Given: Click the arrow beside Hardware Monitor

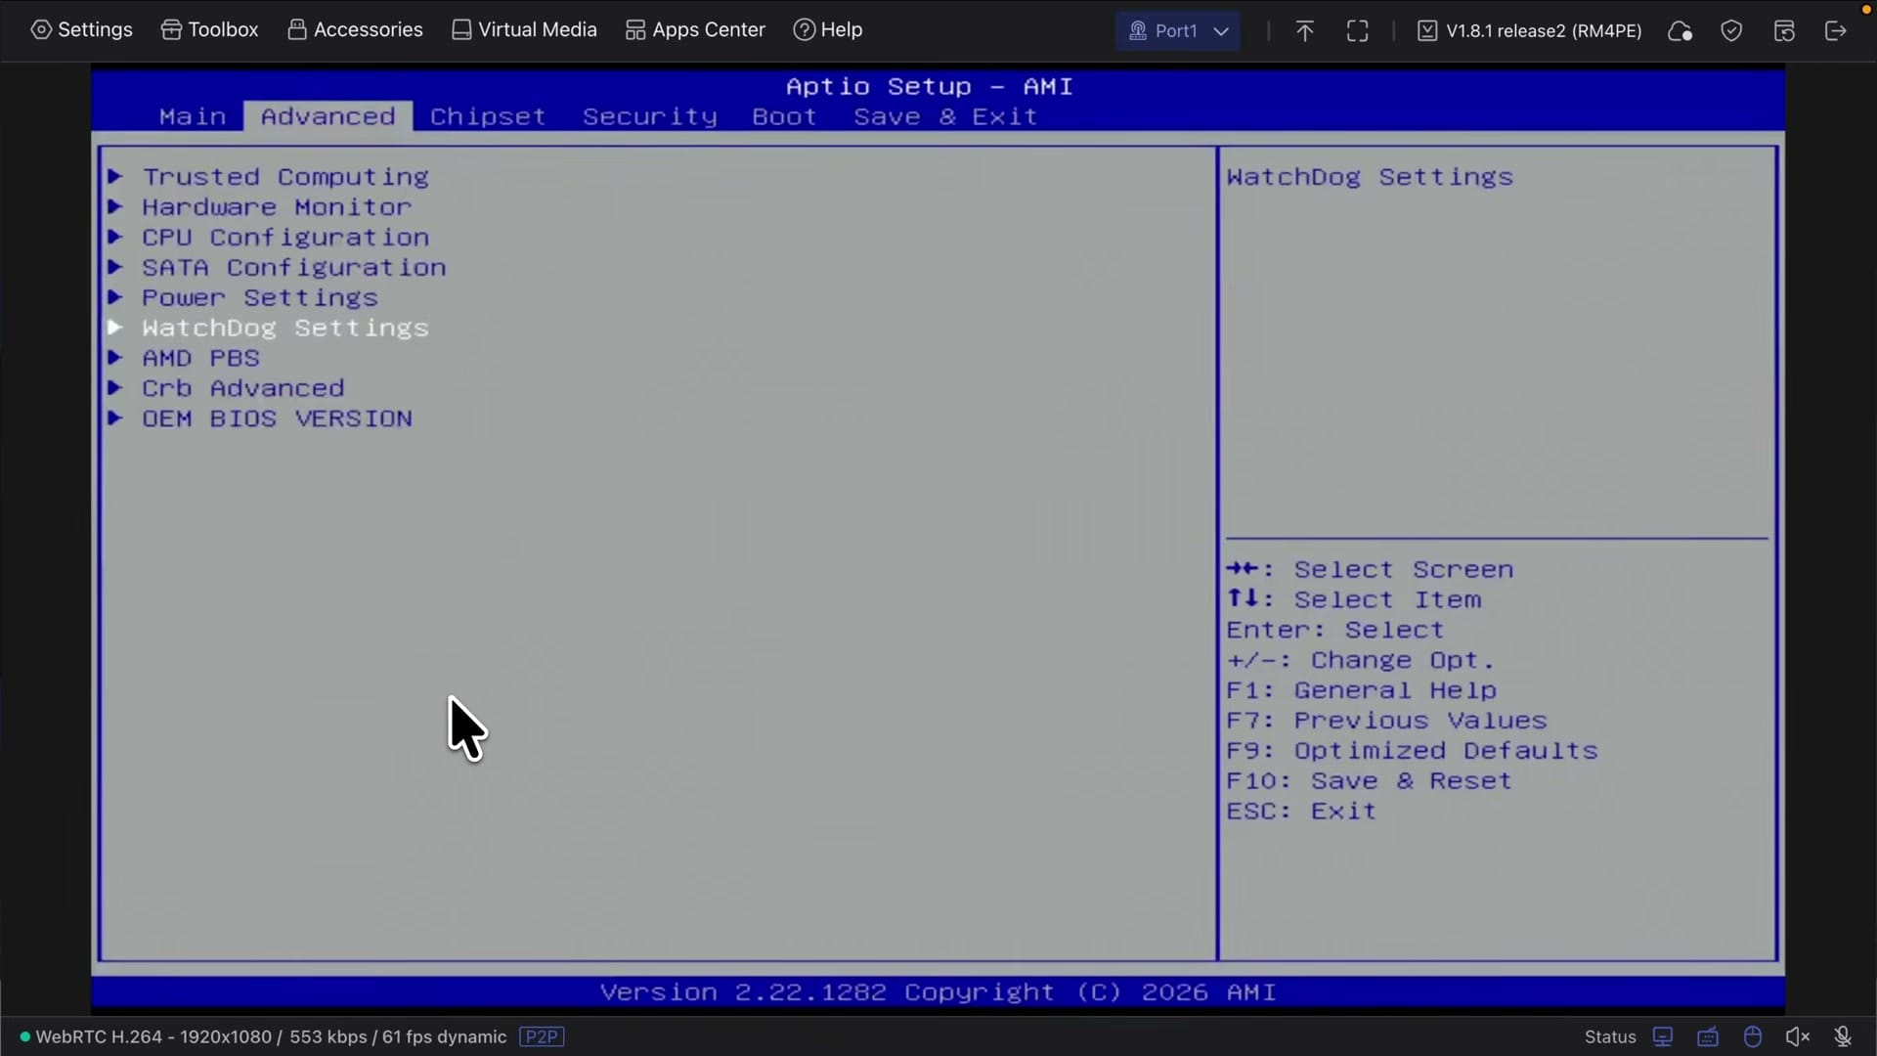Looking at the screenshot, I should 114,206.
